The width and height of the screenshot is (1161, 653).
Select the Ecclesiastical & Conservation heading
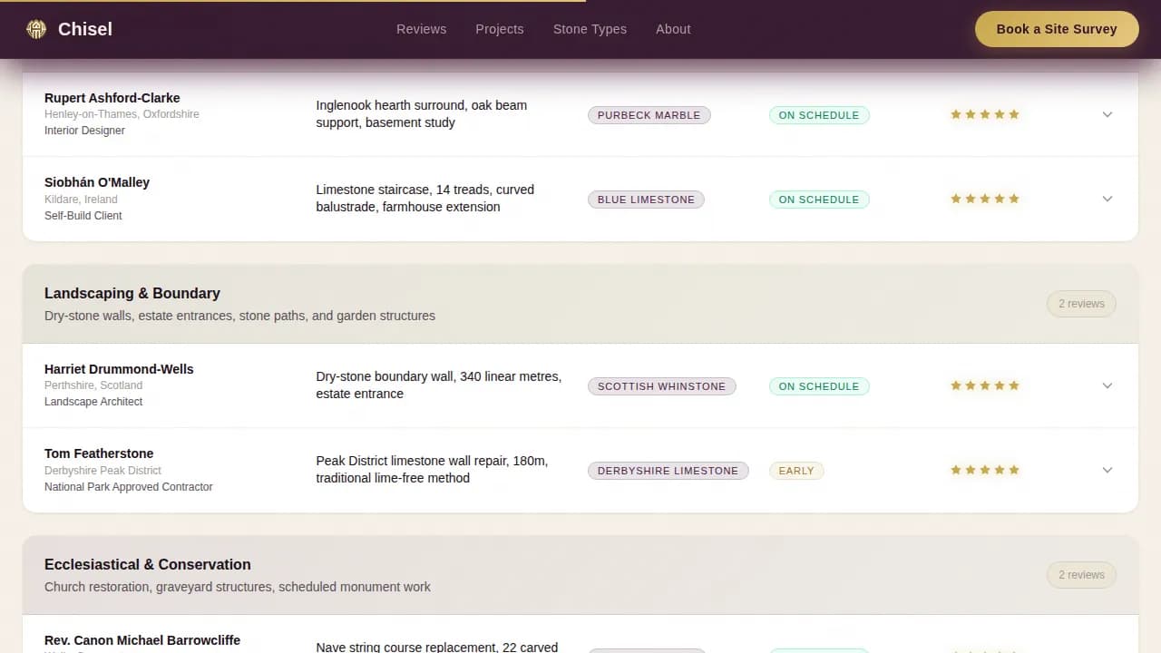point(148,564)
